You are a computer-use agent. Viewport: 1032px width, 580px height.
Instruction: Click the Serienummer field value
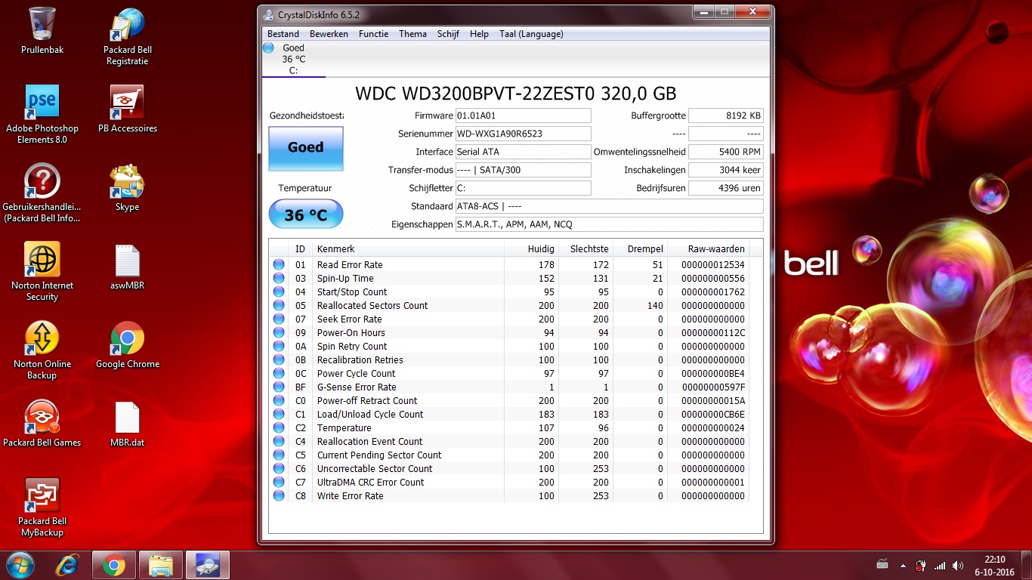tap(523, 134)
